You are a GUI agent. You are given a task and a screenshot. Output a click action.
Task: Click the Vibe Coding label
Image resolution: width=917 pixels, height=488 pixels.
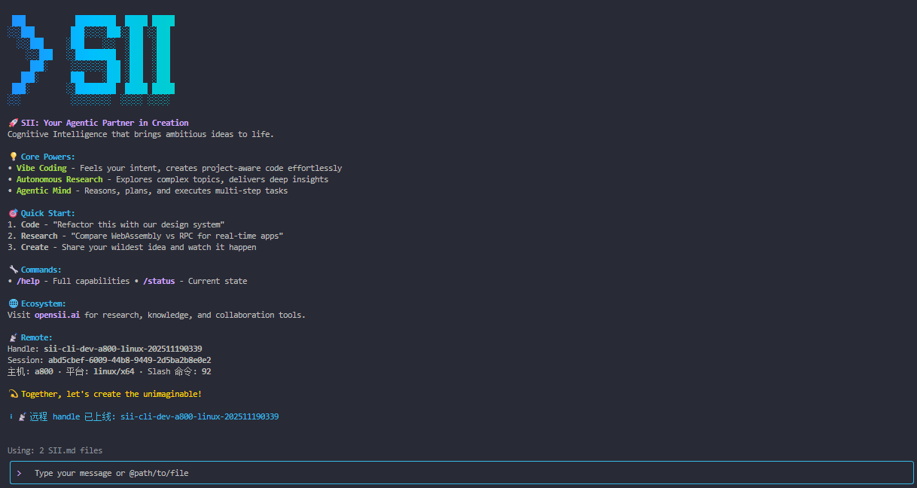[41, 168]
